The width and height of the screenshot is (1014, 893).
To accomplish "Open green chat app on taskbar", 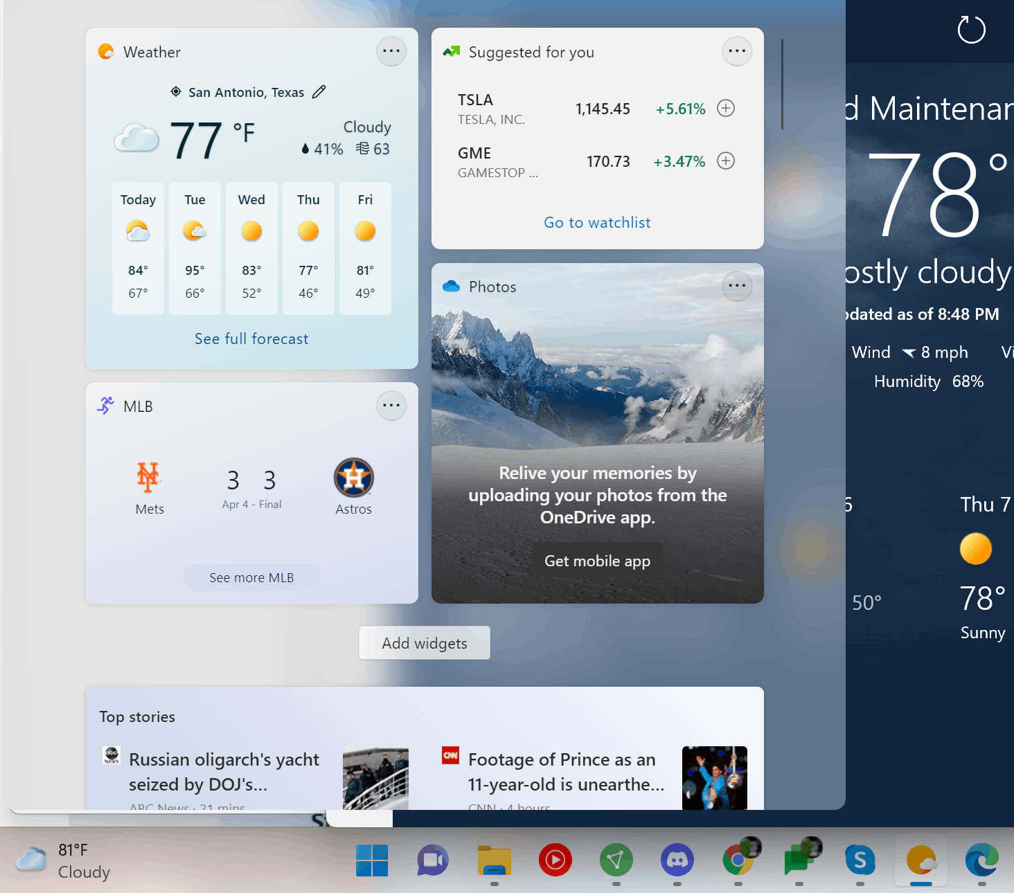I will click(799, 860).
